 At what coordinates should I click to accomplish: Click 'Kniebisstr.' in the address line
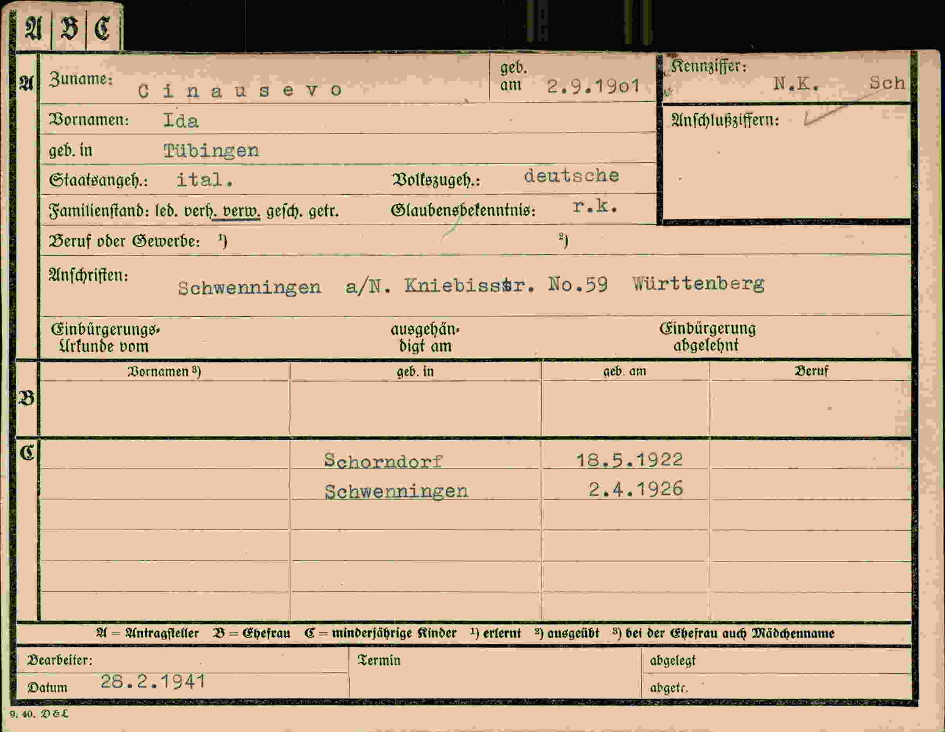point(470,285)
